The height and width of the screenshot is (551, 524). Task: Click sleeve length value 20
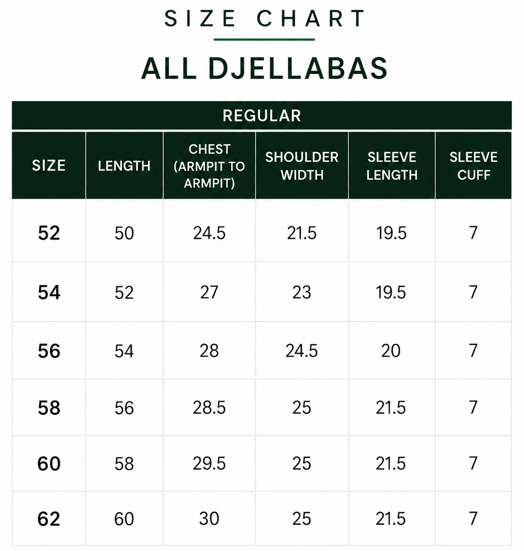pyautogui.click(x=391, y=351)
